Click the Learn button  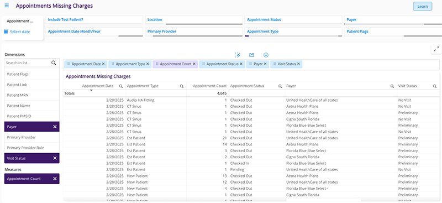422,6
